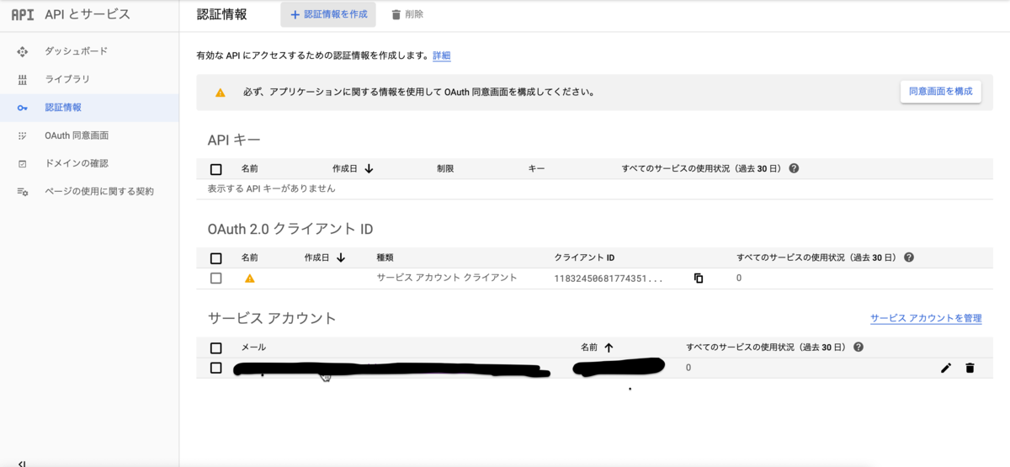Click the 同意画面を構成 button
The width and height of the screenshot is (1010, 467).
(940, 92)
